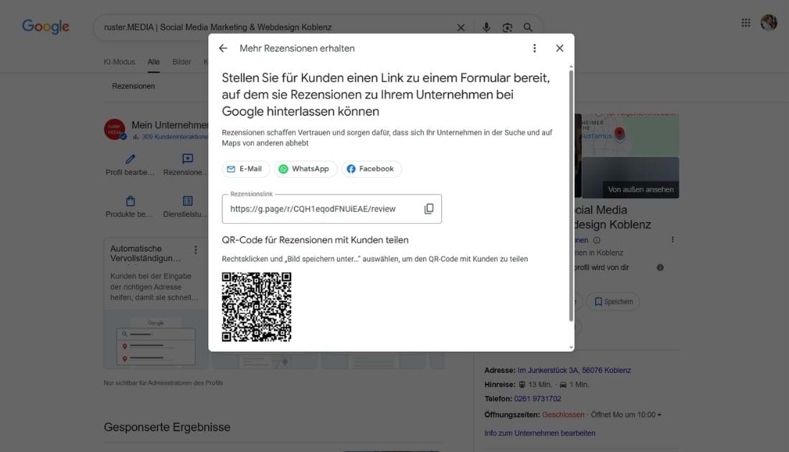Open the dialog's three-dot options menu
This screenshot has width=789, height=452.
[534, 48]
